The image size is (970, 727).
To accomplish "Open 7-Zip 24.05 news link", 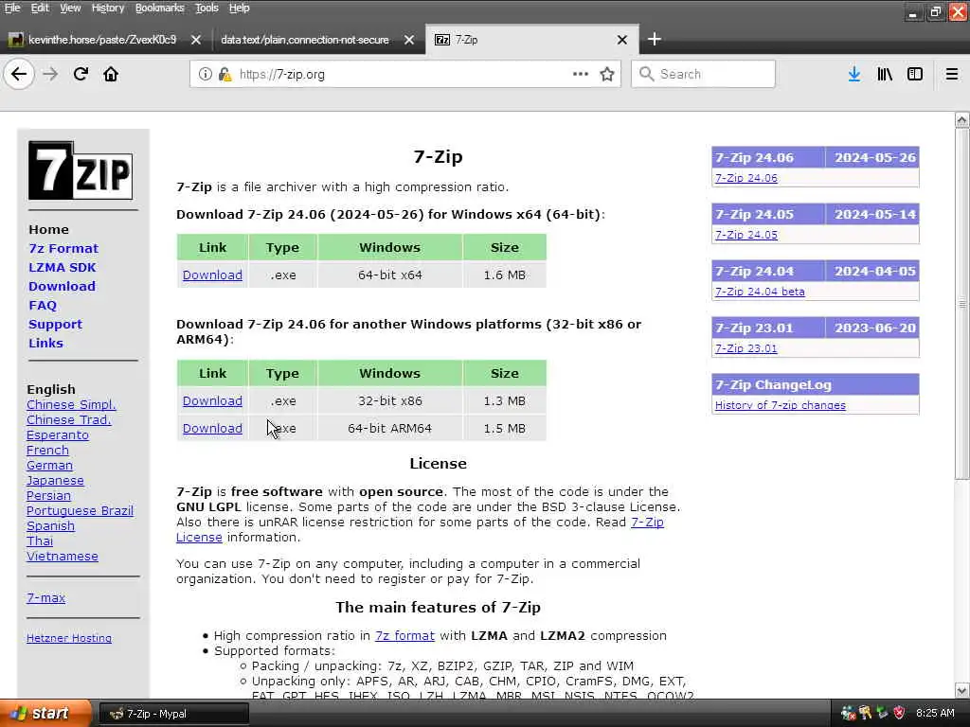I will [x=746, y=235].
